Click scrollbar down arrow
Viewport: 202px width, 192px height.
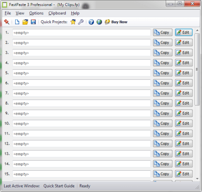point(197,179)
